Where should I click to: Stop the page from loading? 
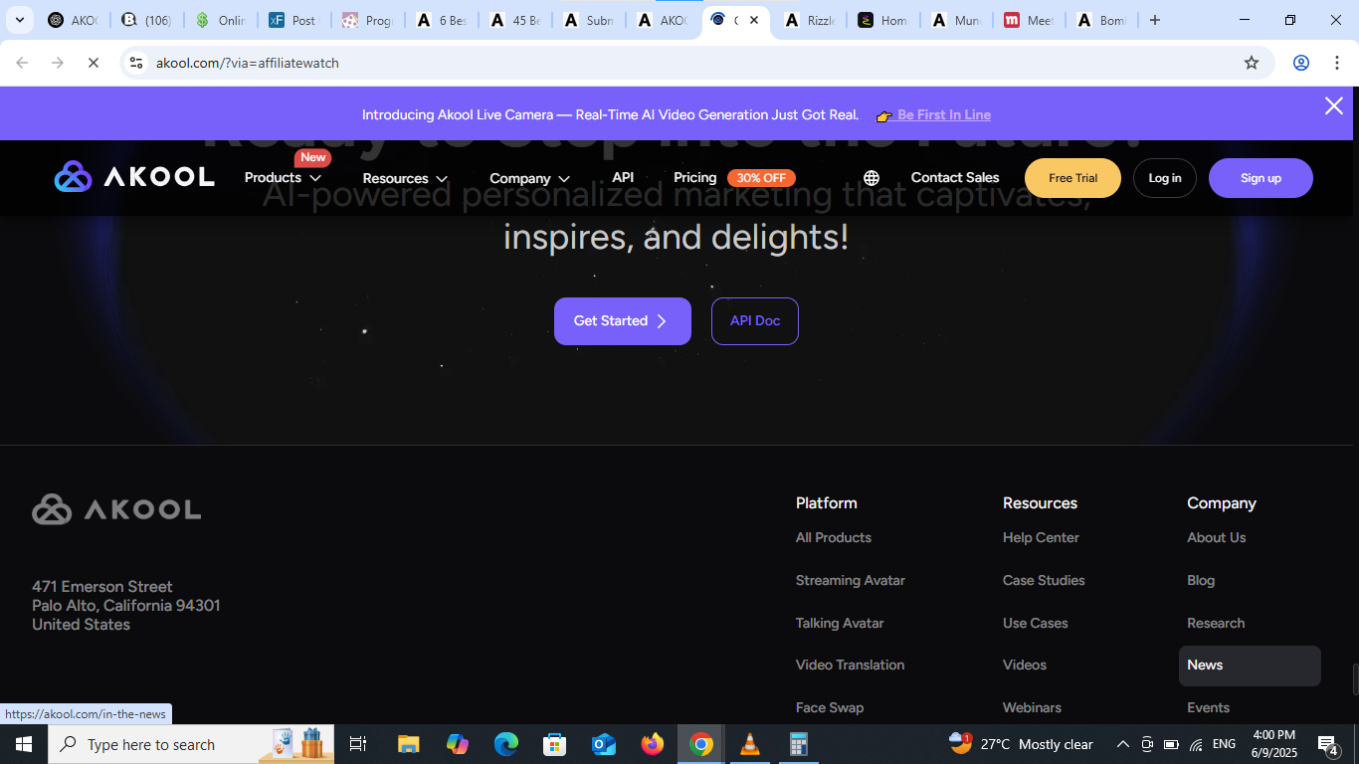coord(93,63)
